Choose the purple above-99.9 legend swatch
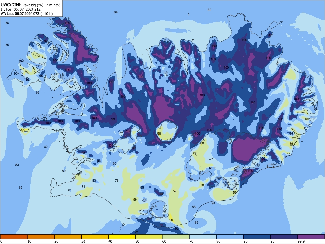This screenshot has height=244, width=325. [x=311, y=237]
